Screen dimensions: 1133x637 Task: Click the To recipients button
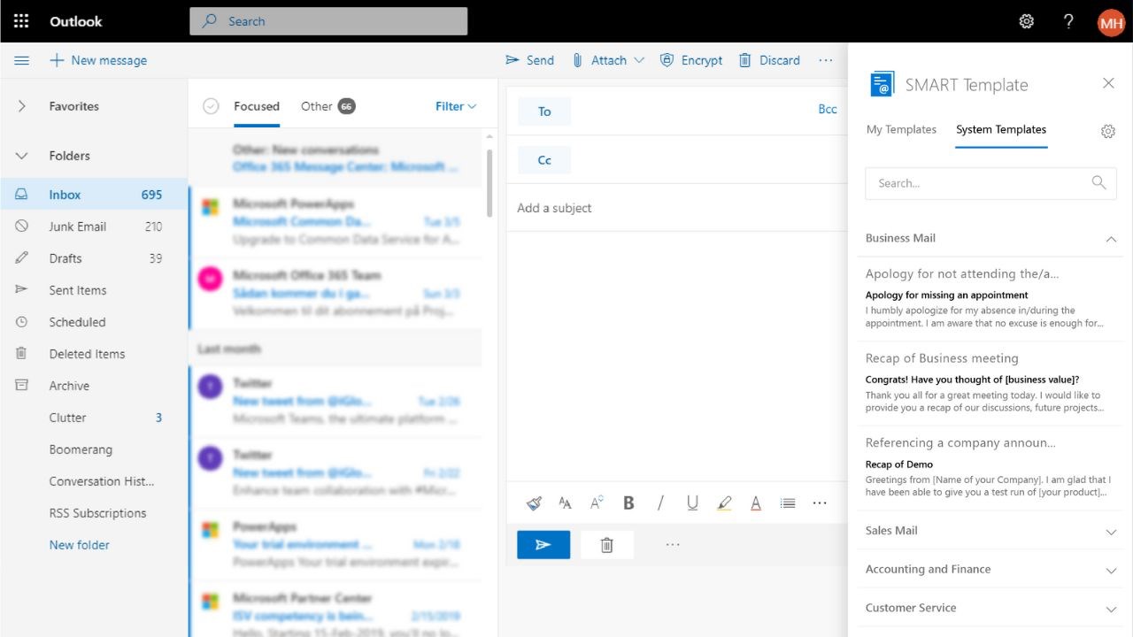pyautogui.click(x=544, y=111)
